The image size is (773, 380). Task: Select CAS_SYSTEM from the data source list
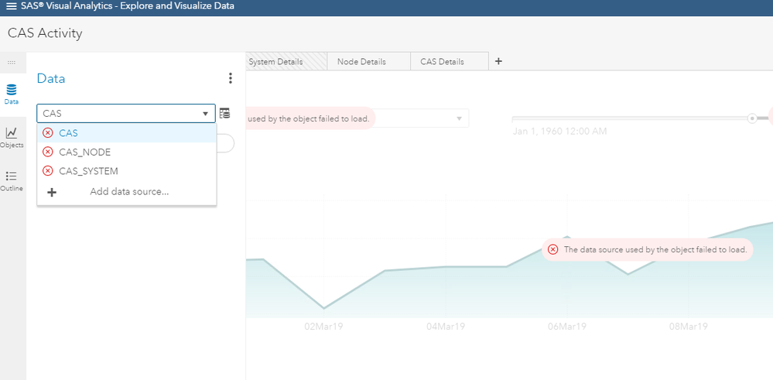pos(88,171)
